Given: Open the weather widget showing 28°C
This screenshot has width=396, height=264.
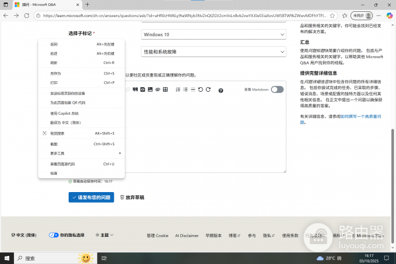Looking at the screenshot, I should click(329, 258).
